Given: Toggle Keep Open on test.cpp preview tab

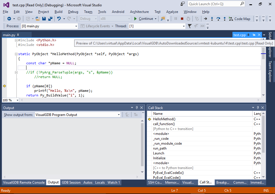Looking at the screenshot, I should pyautogui.click(x=254, y=35).
